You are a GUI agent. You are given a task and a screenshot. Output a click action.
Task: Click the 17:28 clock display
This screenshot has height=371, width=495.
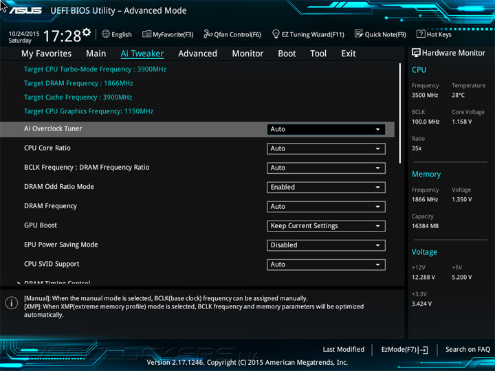pyautogui.click(x=63, y=36)
